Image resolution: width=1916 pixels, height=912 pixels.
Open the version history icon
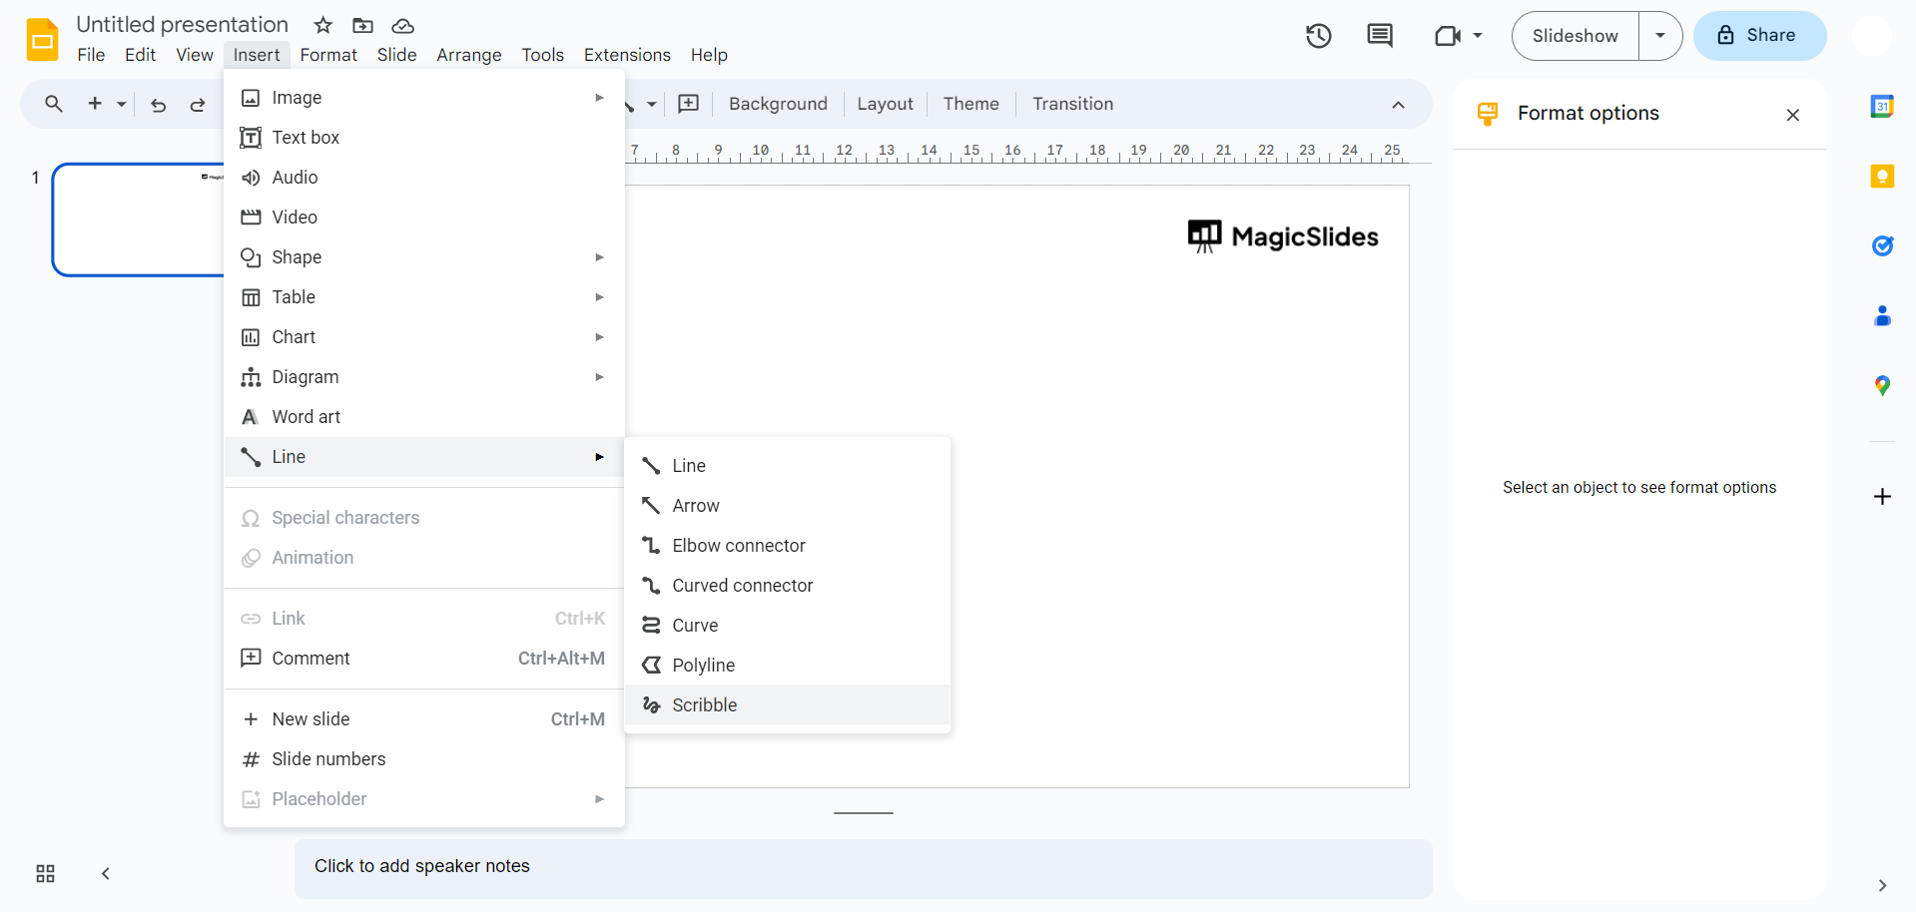click(x=1318, y=35)
